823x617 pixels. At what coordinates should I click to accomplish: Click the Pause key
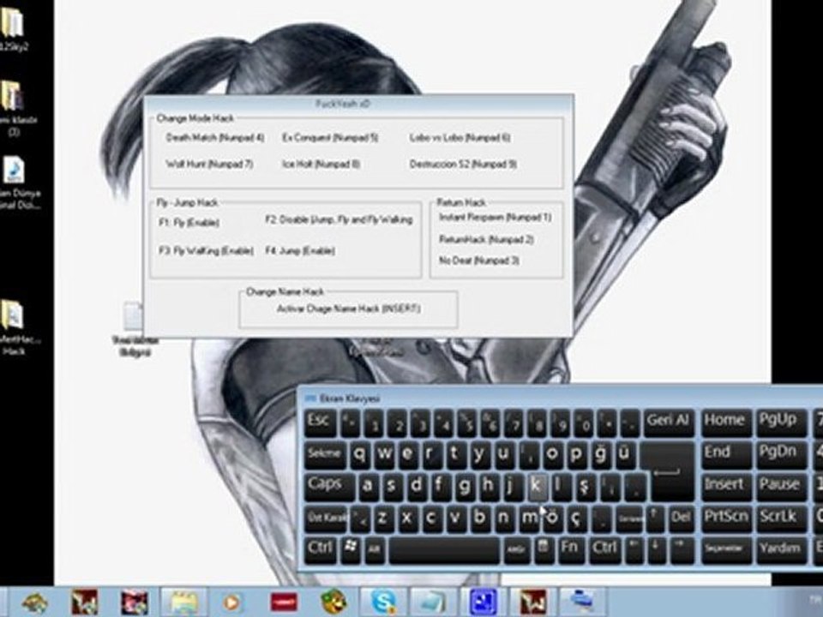(780, 487)
